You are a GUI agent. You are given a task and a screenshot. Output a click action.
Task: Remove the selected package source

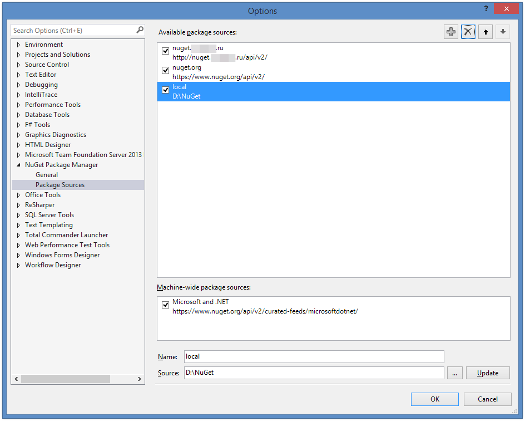click(468, 32)
